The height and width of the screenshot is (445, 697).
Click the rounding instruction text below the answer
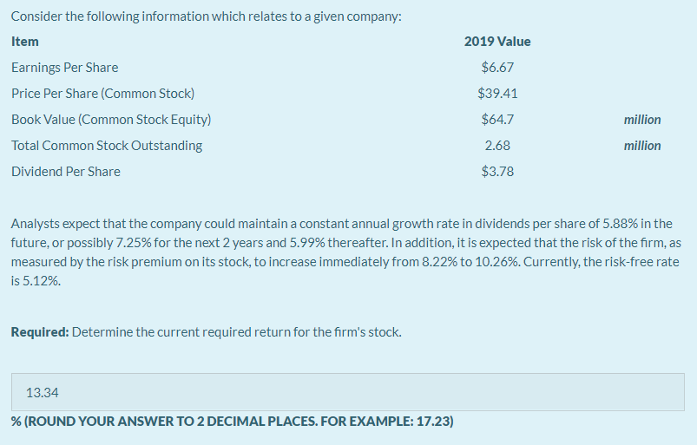[x=233, y=421]
